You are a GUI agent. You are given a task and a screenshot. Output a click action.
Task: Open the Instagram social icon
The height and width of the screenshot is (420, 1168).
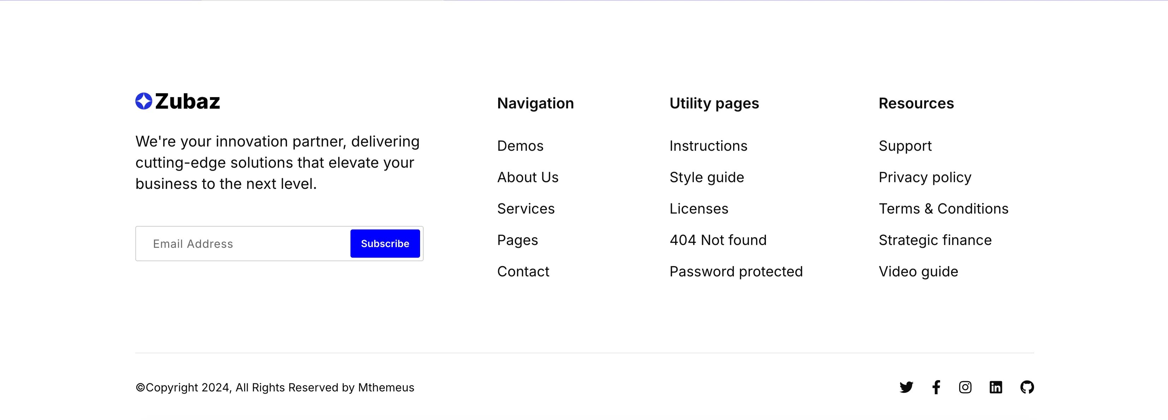coord(965,388)
